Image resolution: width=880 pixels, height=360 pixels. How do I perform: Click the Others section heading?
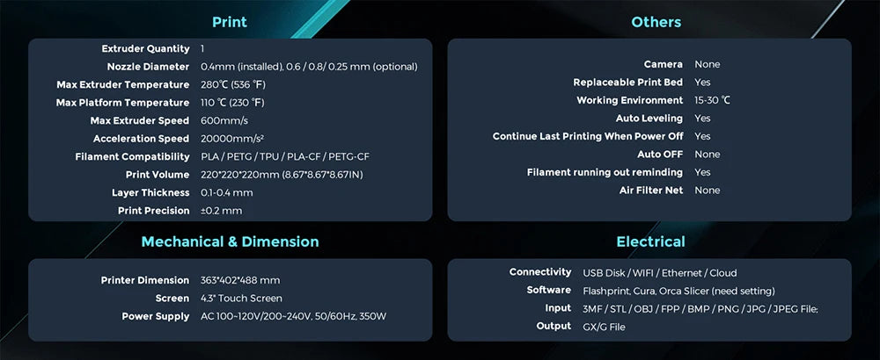(656, 21)
